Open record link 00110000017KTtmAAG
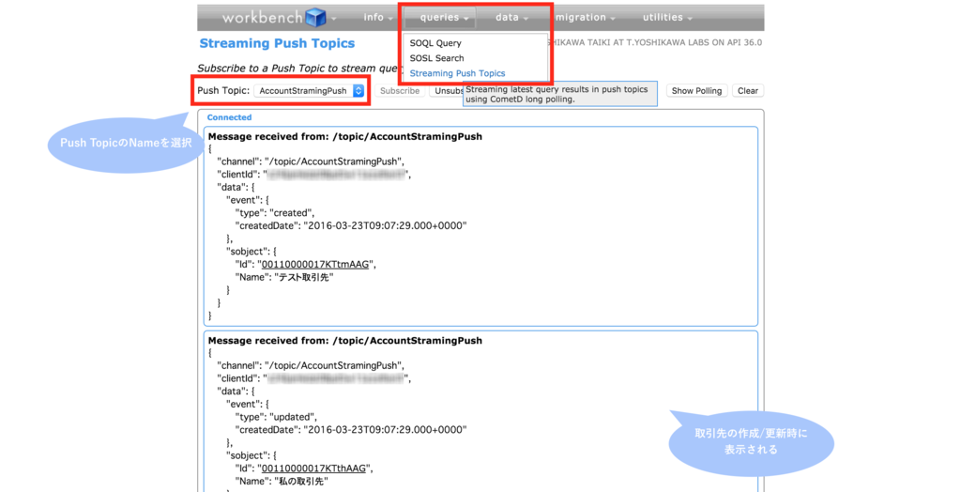The width and height of the screenshot is (961, 492). tap(315, 265)
